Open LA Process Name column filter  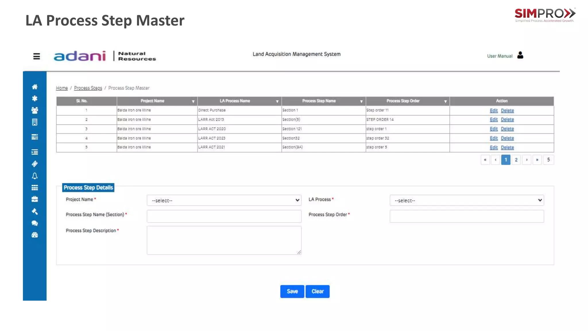click(x=277, y=101)
